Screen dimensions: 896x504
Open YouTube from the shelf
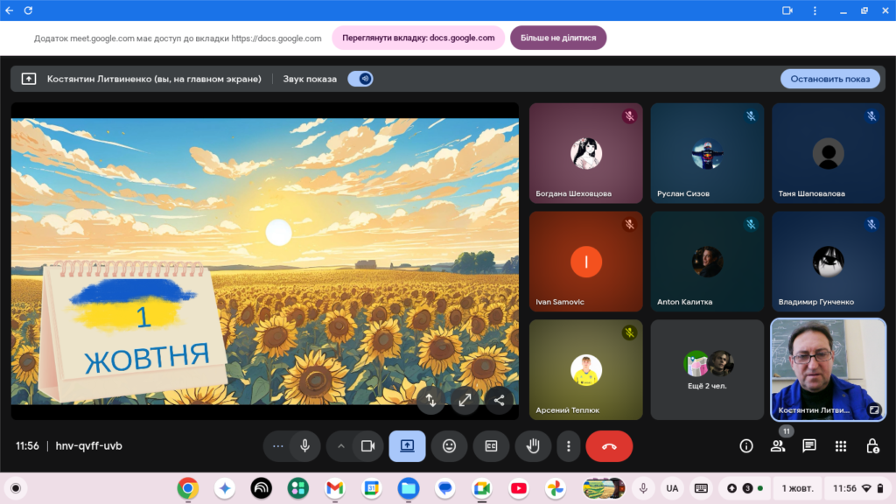click(x=518, y=487)
